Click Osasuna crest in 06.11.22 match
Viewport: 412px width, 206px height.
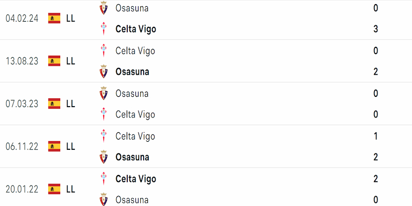pyautogui.click(x=104, y=157)
